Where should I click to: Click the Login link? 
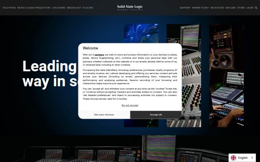[x=249, y=8]
